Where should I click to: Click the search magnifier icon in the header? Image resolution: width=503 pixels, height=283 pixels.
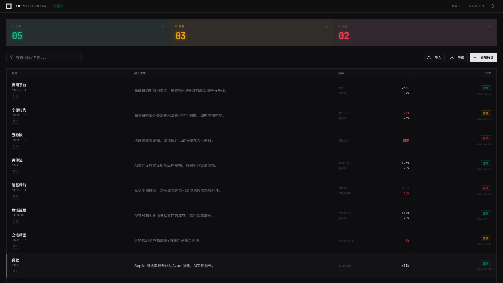tap(493, 6)
